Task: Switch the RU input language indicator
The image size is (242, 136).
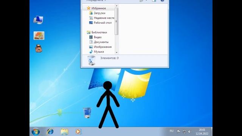Action: pyautogui.click(x=171, y=131)
